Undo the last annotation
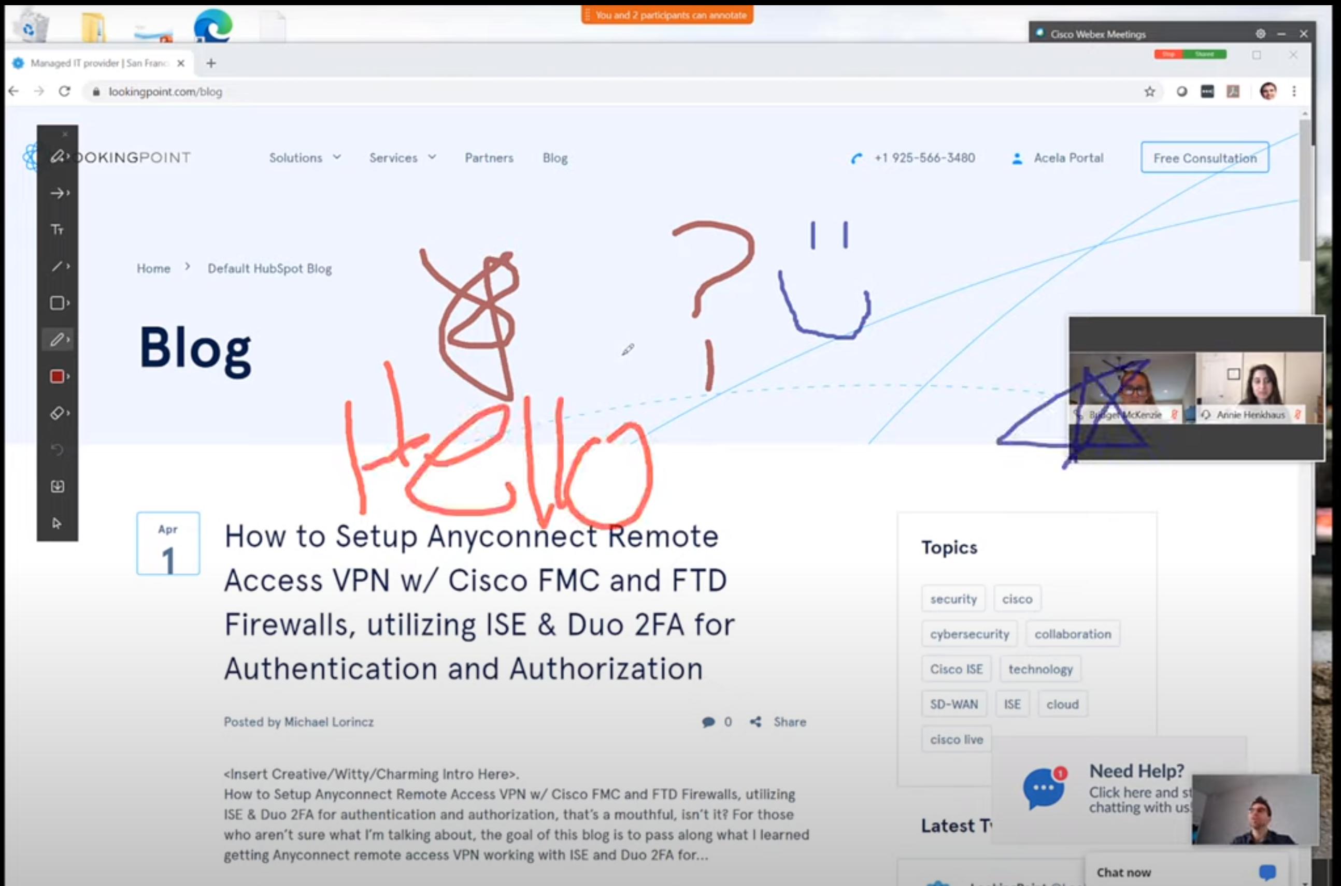 [x=57, y=450]
